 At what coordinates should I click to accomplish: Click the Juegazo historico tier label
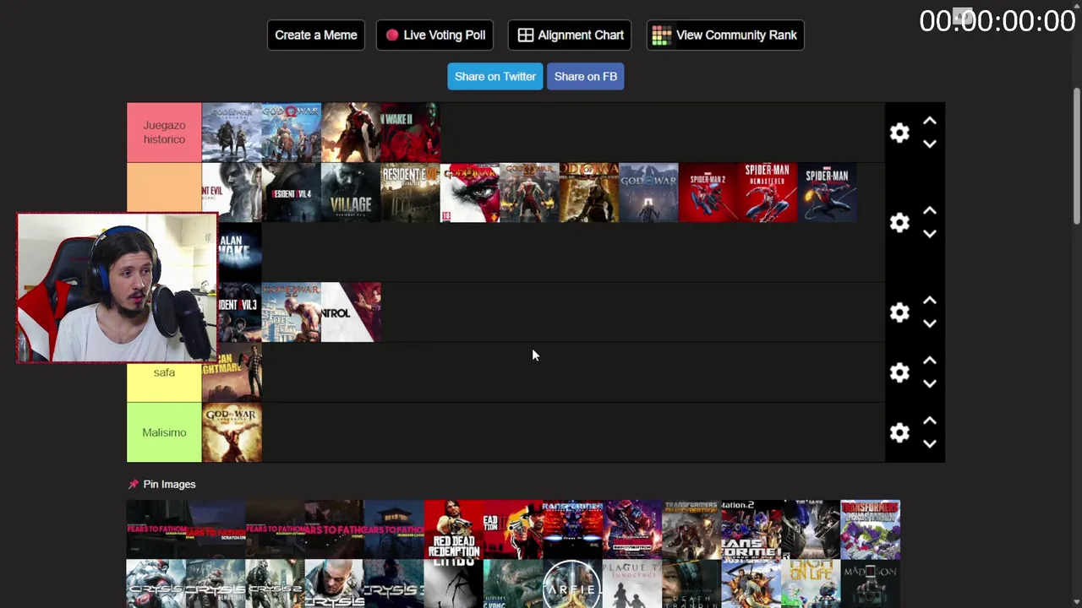pos(164,133)
